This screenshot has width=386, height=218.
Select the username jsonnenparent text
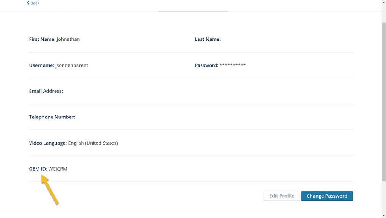coord(72,65)
